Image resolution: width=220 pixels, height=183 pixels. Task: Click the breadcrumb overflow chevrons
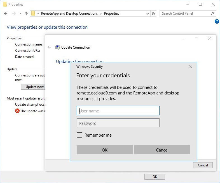(x=38, y=13)
